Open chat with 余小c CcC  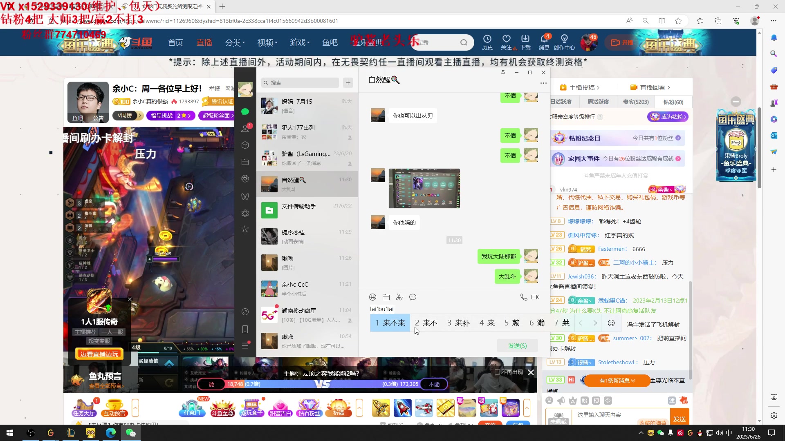click(307, 289)
